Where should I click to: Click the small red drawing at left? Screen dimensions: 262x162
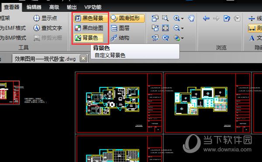[10, 93]
